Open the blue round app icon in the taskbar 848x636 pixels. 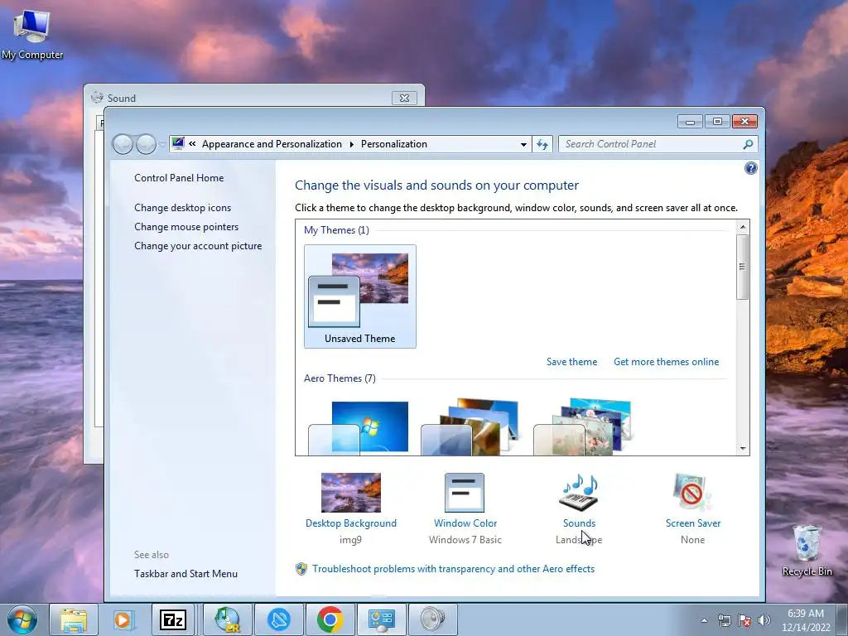point(279,619)
